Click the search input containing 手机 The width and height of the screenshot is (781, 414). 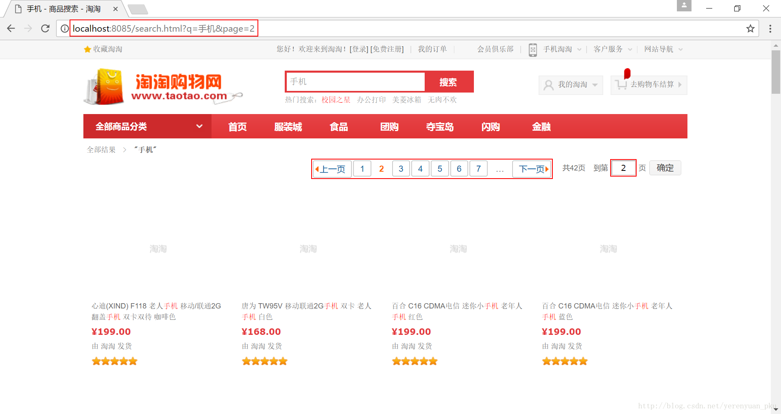click(355, 82)
